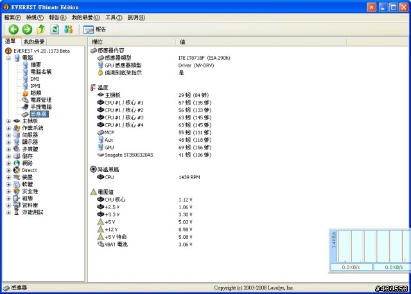
Task: Expand the DirectX tree node
Action: pyautogui.click(x=8, y=170)
